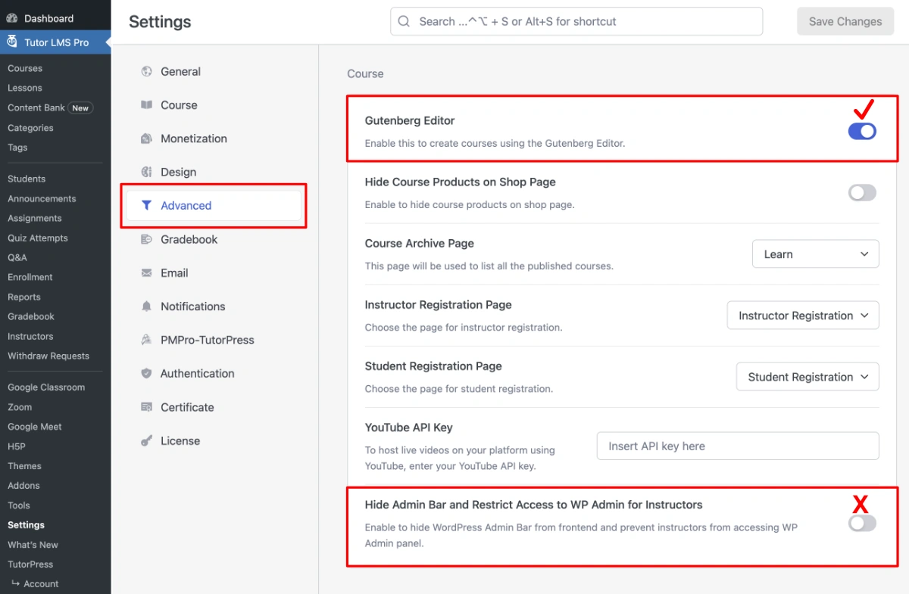Toggle Hide Admin Bar for Instructors
This screenshot has width=909, height=594.
tap(861, 523)
